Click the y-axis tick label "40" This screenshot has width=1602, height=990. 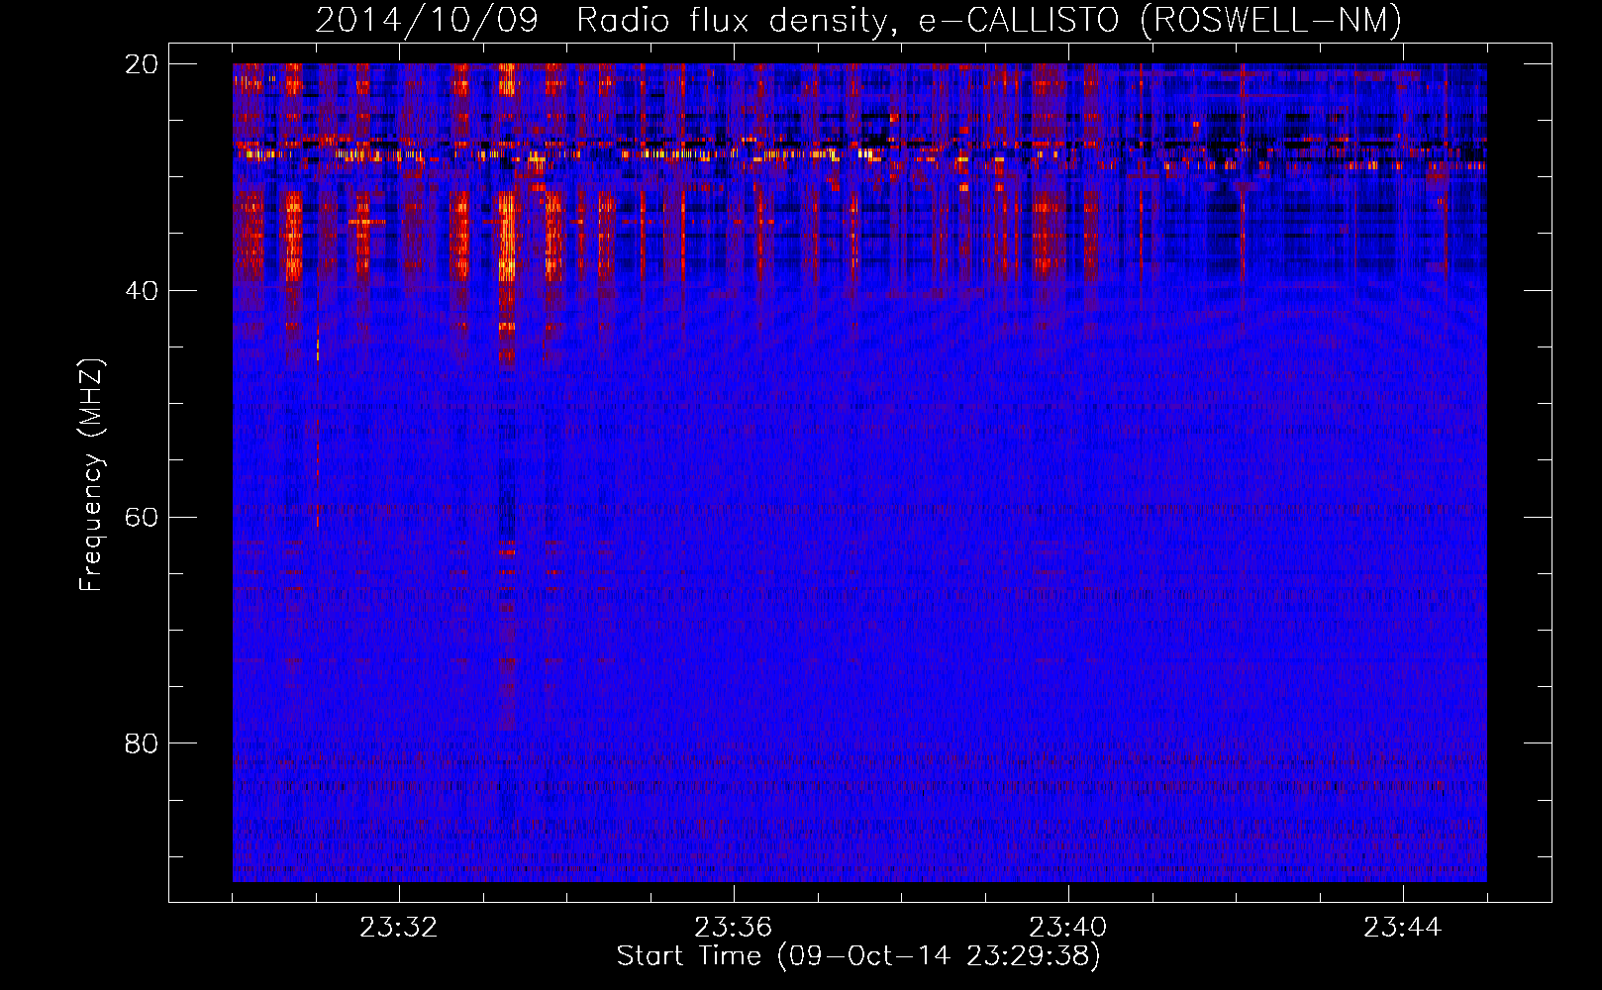tap(143, 291)
